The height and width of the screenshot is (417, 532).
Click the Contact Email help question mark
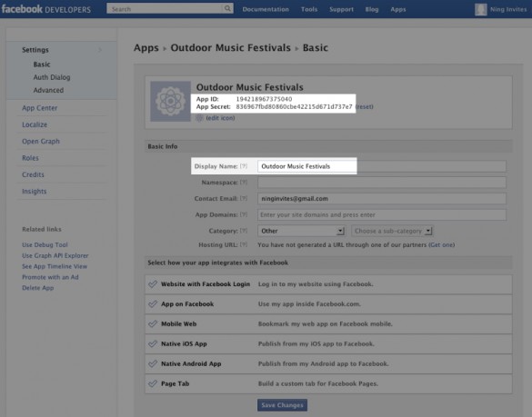[244, 198]
